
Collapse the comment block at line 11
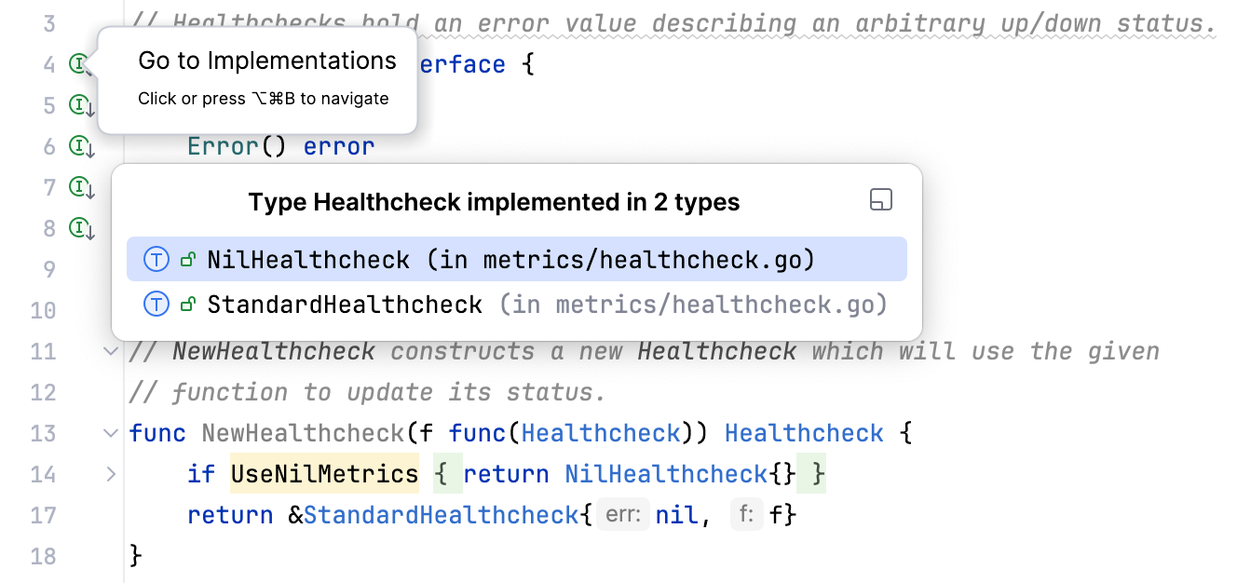[110, 351]
